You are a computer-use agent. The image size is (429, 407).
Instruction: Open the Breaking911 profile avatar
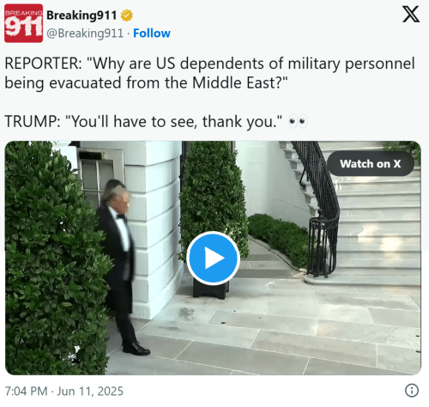[23, 23]
